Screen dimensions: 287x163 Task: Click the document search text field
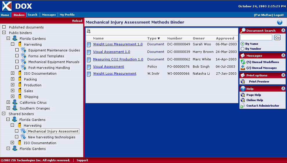[x=256, y=37]
